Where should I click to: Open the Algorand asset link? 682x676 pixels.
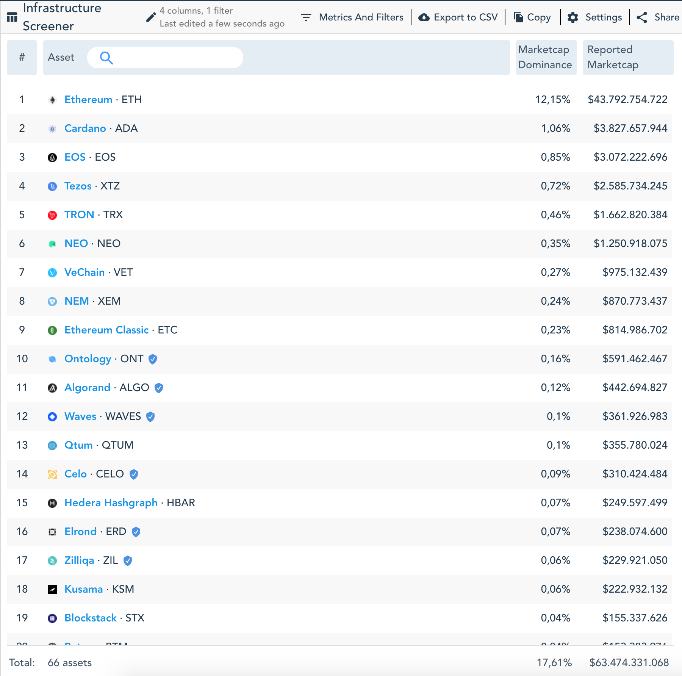88,388
